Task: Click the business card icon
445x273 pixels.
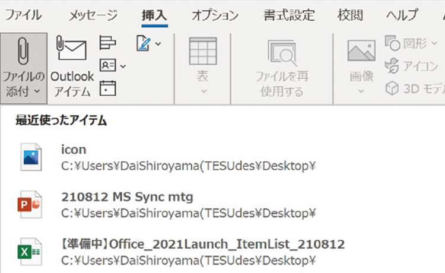Action: point(107,66)
